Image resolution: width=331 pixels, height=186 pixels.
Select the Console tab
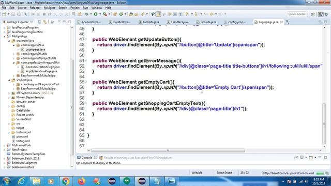87,158
